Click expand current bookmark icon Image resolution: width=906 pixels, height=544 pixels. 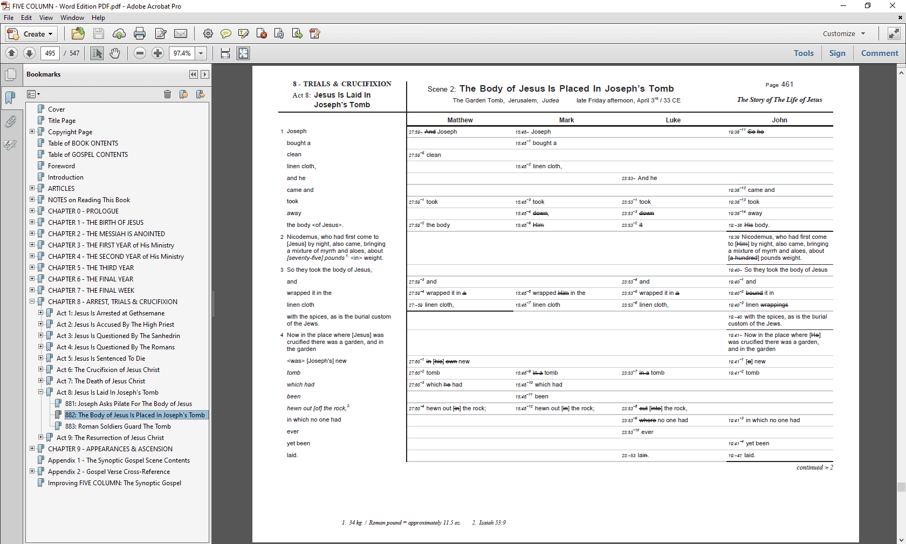point(200,94)
